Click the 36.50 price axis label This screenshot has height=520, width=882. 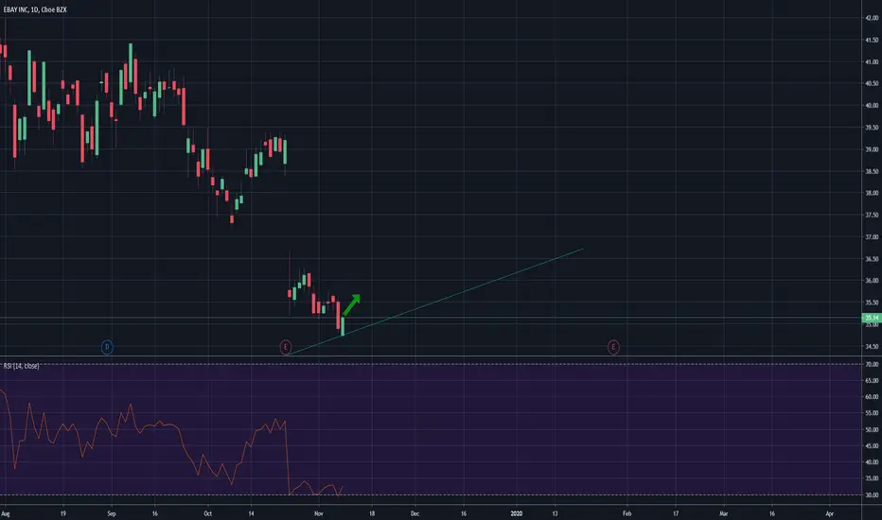(872, 259)
